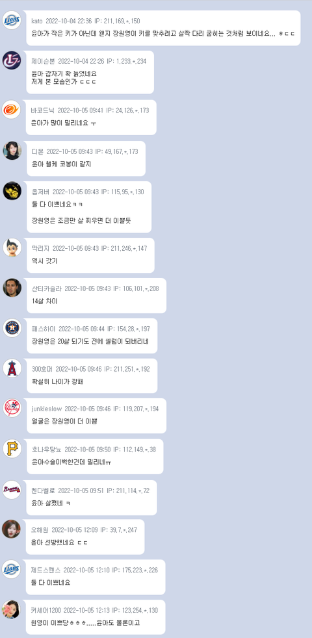This screenshot has width=312, height=638.
Task: Click the Houston Astros logo avatar
Action: point(12,328)
